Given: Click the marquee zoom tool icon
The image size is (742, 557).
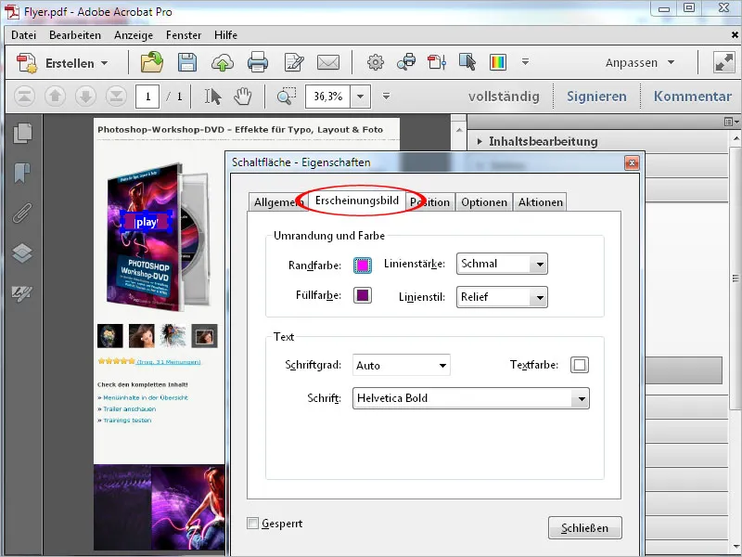Looking at the screenshot, I should 287,97.
